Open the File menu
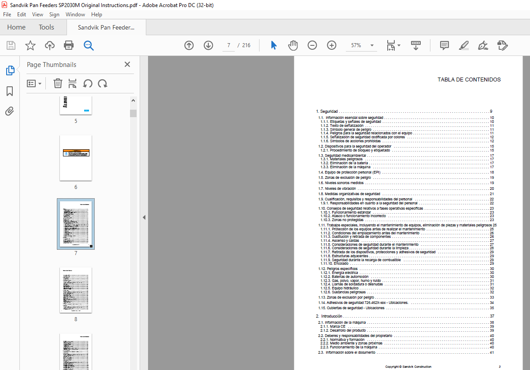Viewport: 530px width, 370px height. click(7, 15)
